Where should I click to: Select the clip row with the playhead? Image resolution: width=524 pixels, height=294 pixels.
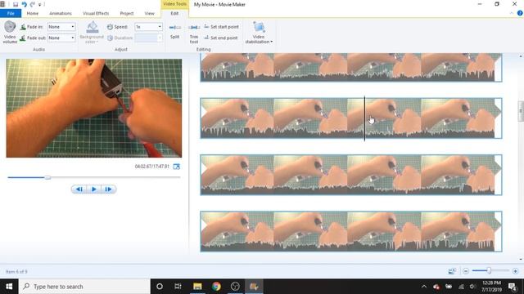click(x=351, y=118)
